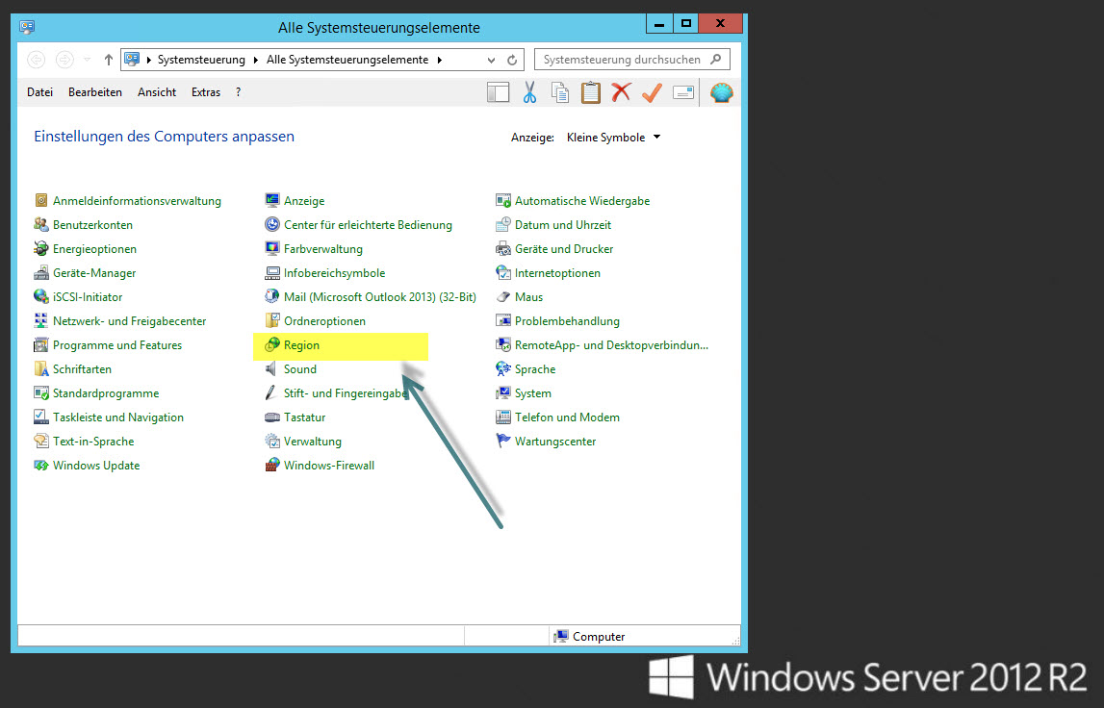Image resolution: width=1104 pixels, height=708 pixels.
Task: Click the Benutzerkonten users icon
Action: coord(41,224)
